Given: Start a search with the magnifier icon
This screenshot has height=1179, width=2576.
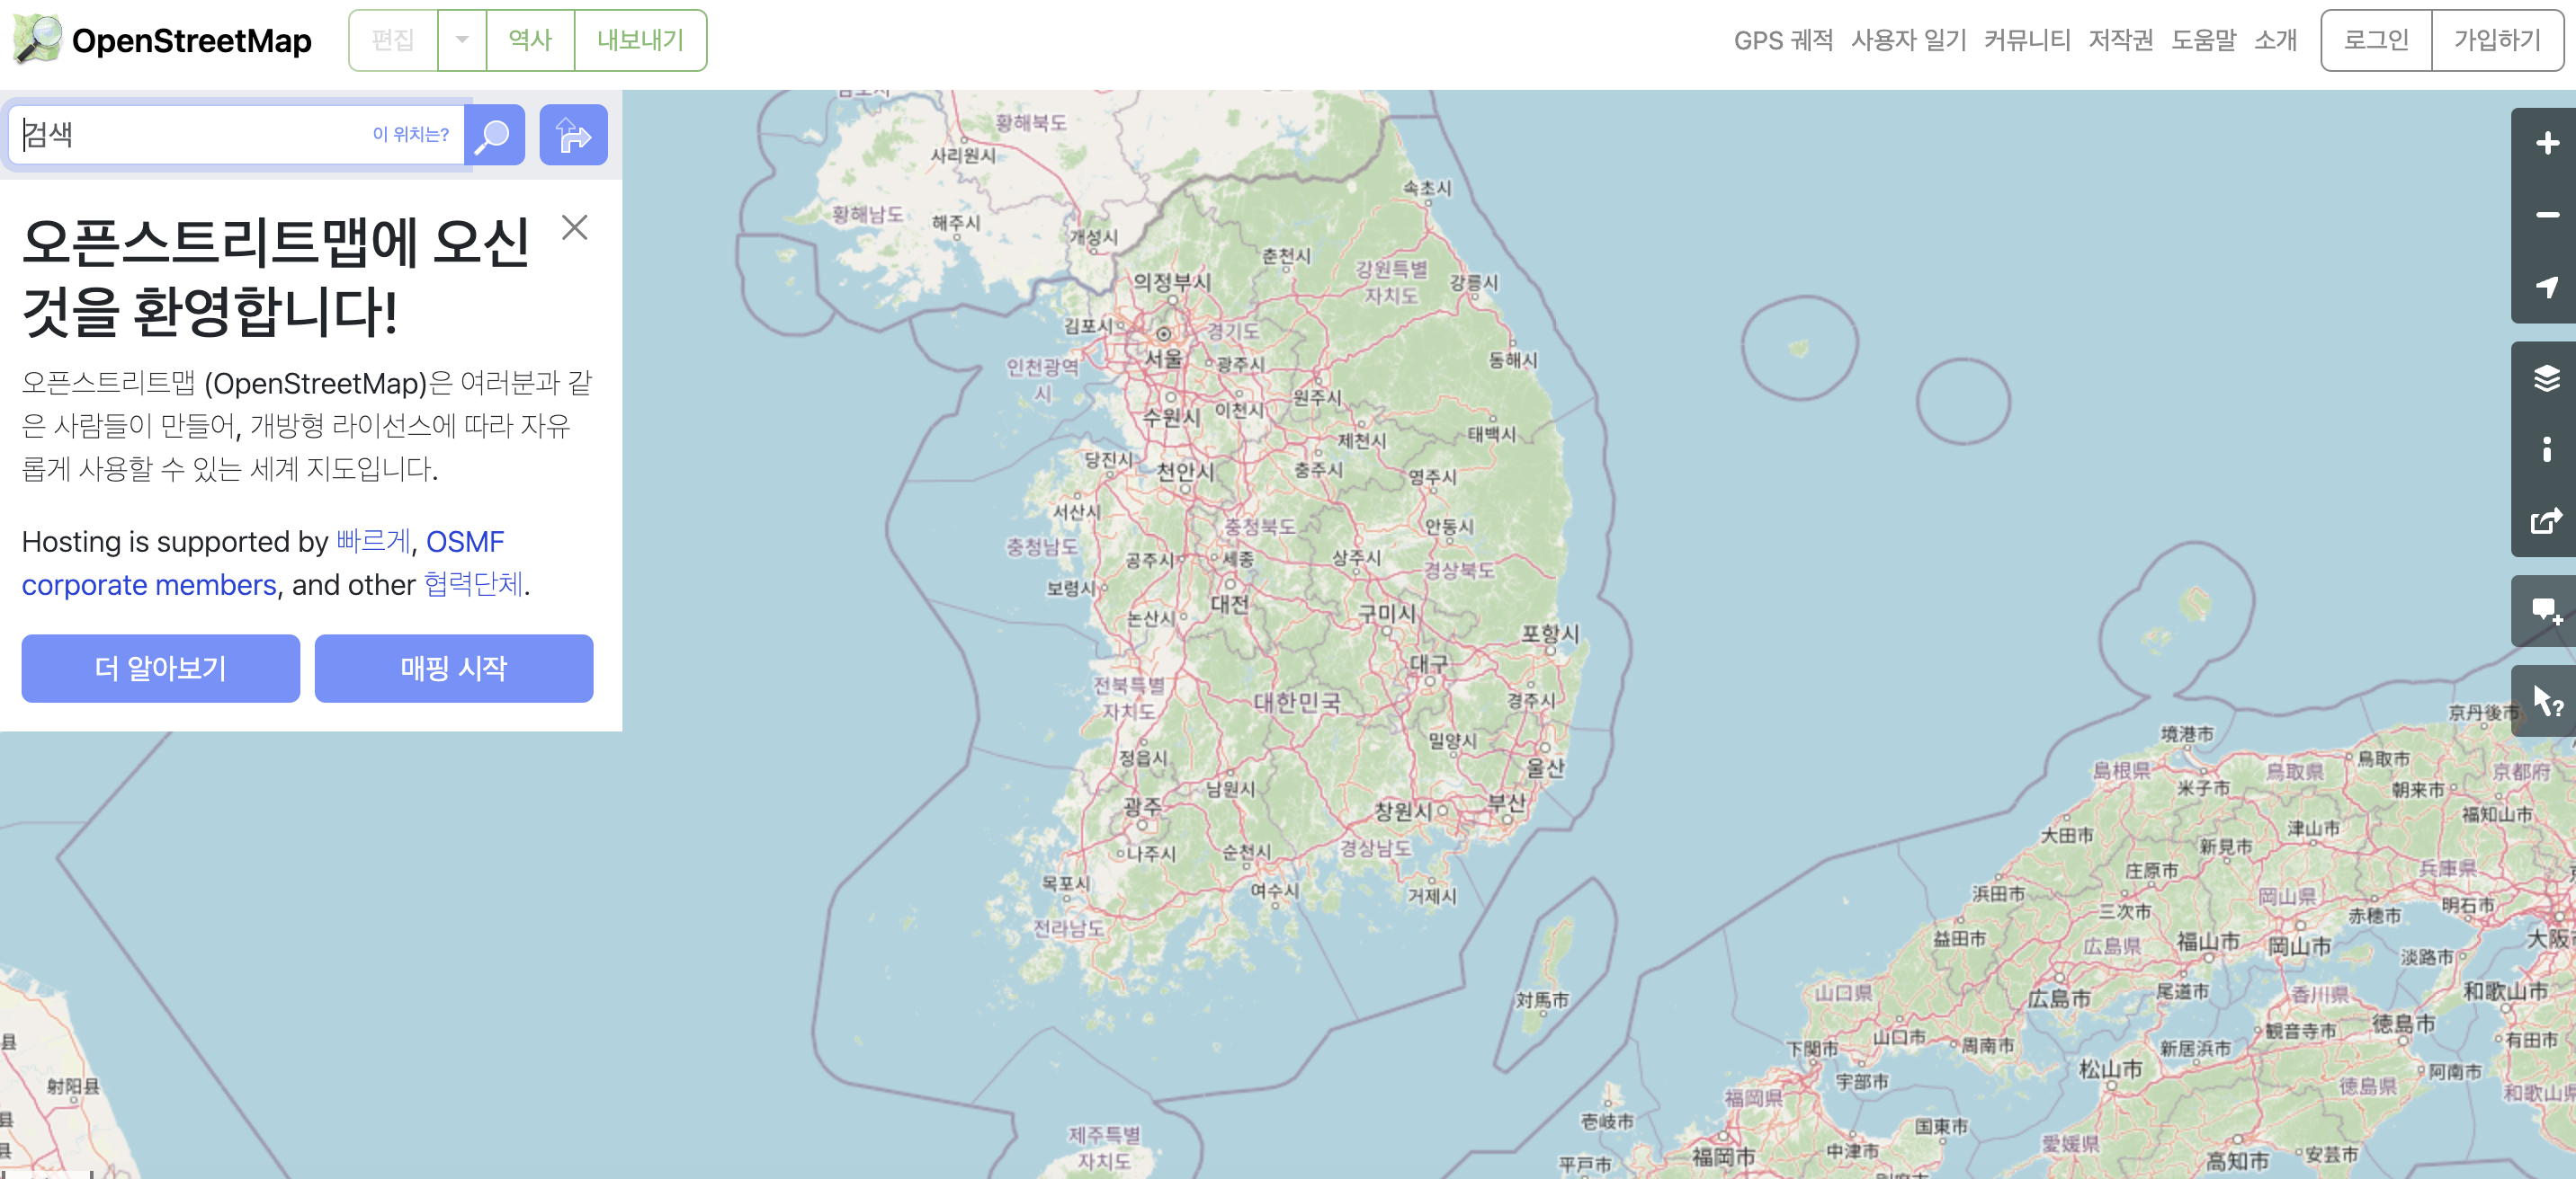Looking at the screenshot, I should coord(493,135).
